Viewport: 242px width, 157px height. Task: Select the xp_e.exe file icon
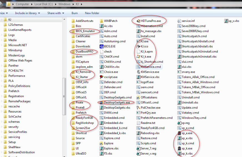click(x=179, y=133)
